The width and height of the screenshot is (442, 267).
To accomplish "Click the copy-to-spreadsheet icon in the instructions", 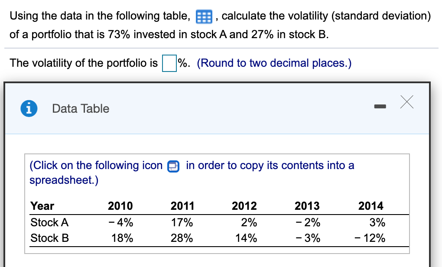I will pos(173,166).
